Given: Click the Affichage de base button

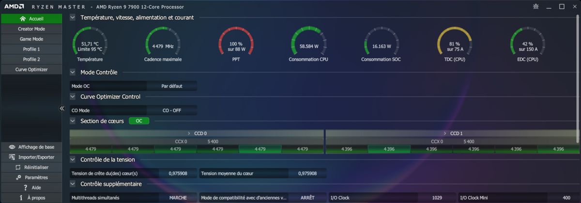Looking at the screenshot, I should click(31, 147).
